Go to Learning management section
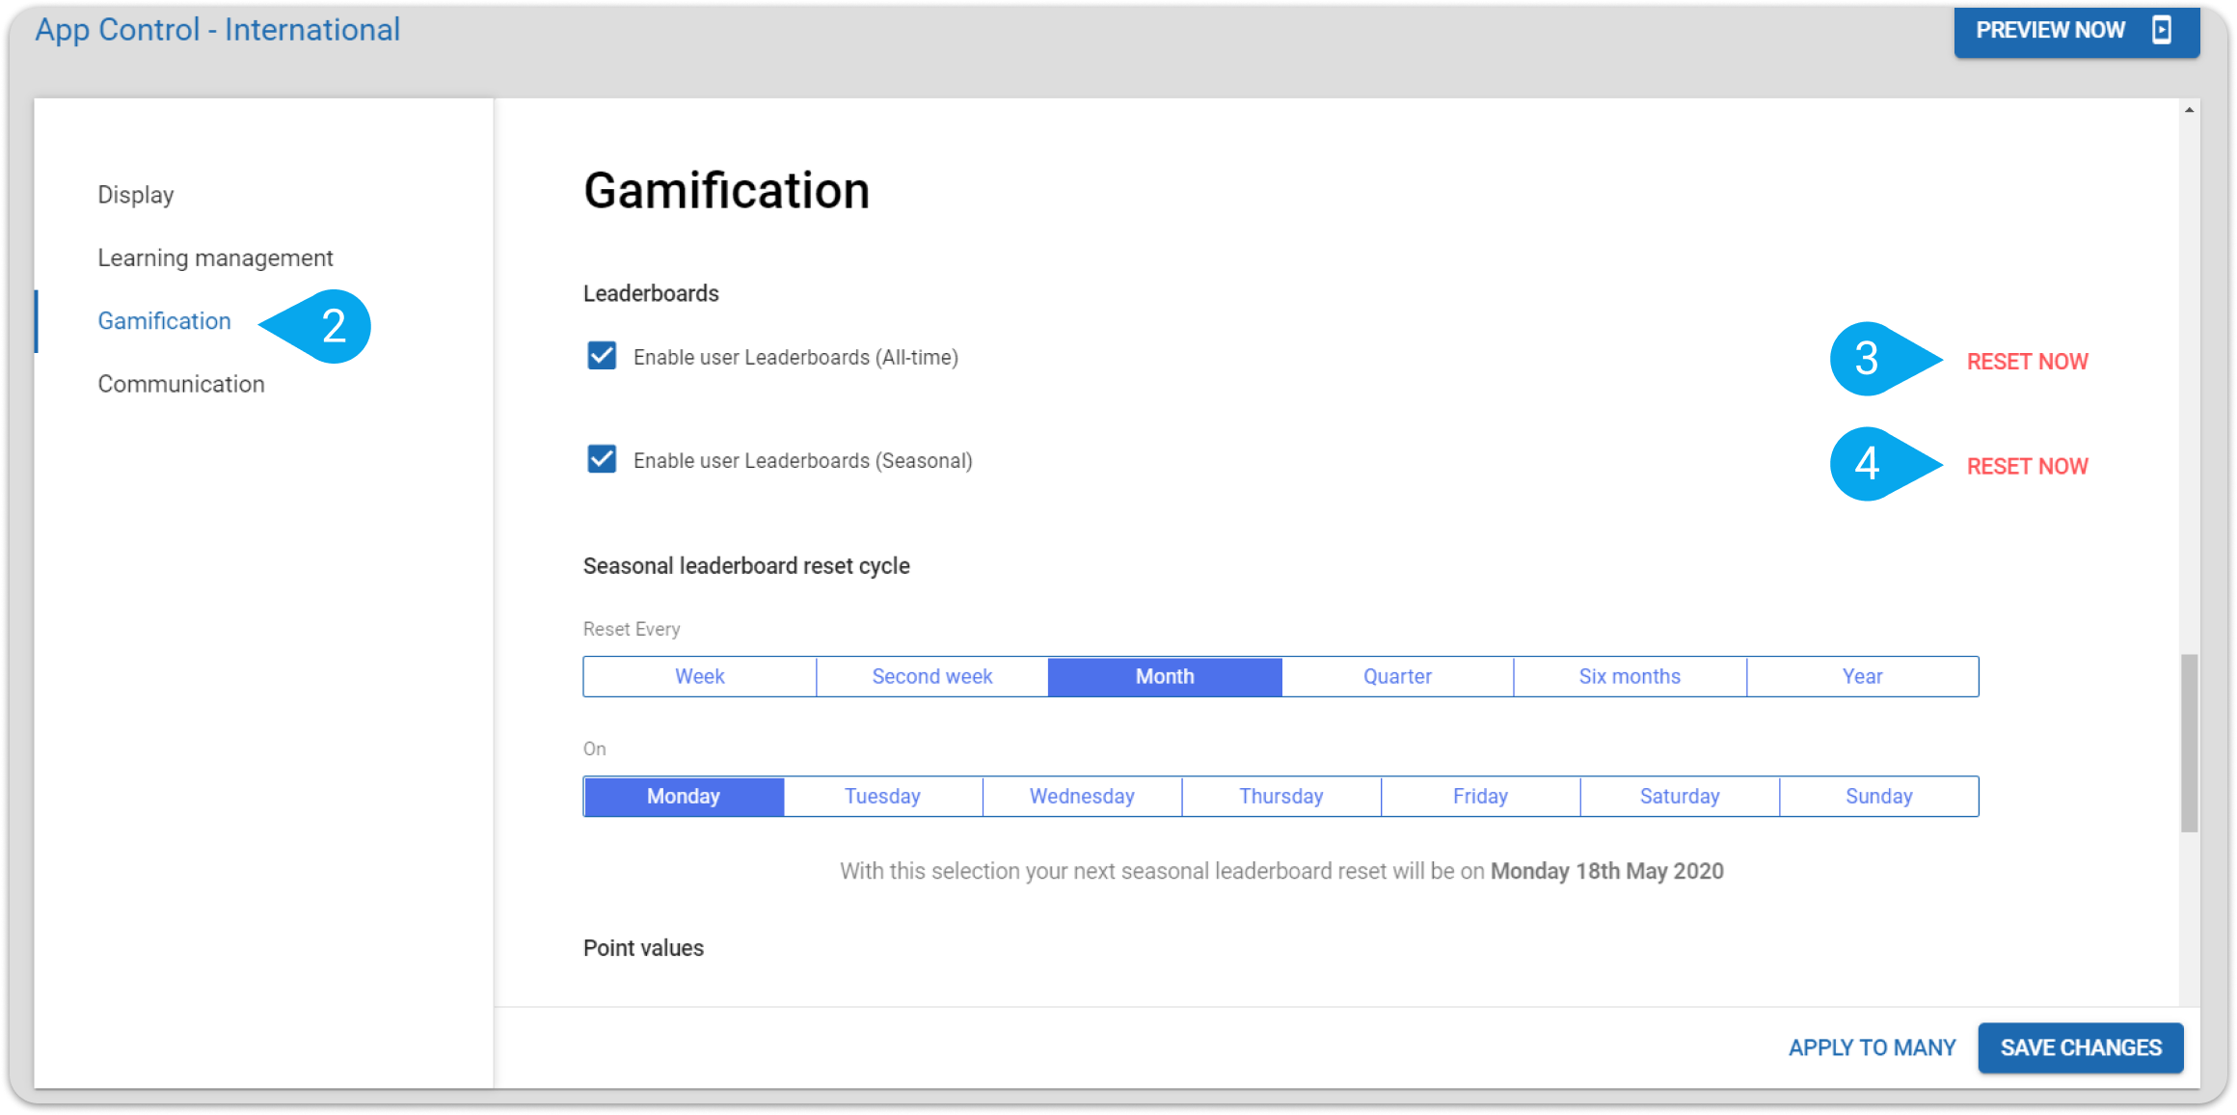The image size is (2237, 1115). [x=215, y=258]
